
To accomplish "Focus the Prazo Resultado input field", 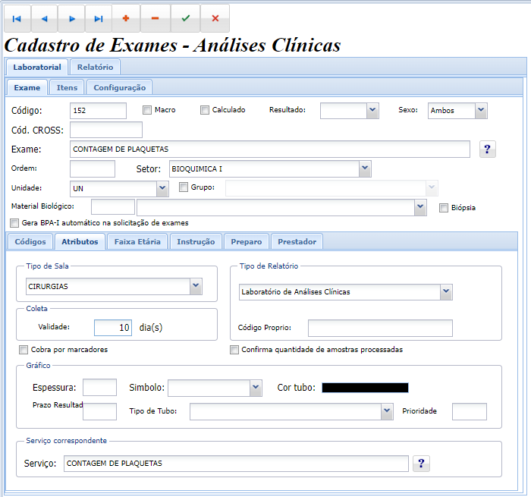I will [x=99, y=411].
